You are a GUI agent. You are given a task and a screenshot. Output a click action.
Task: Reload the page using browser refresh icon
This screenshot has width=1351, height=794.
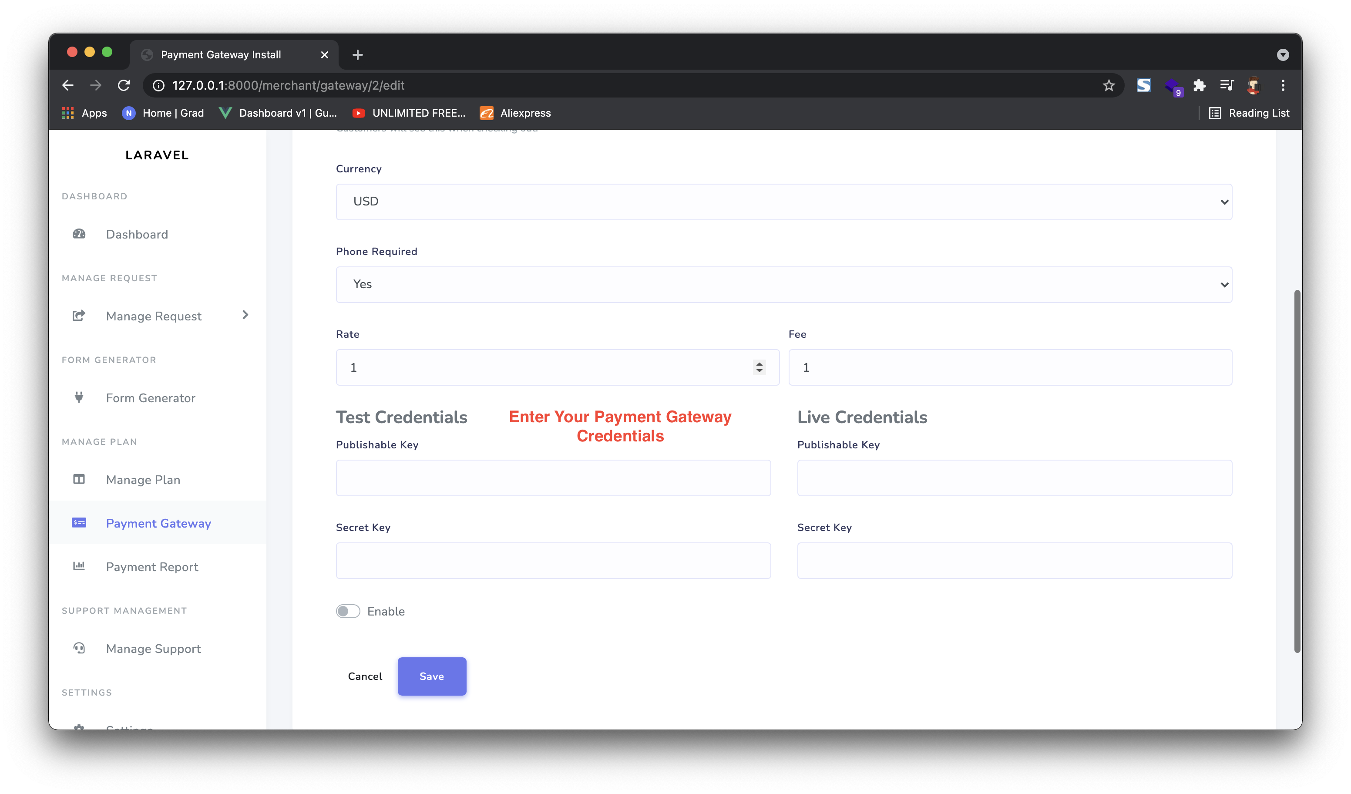(x=124, y=85)
